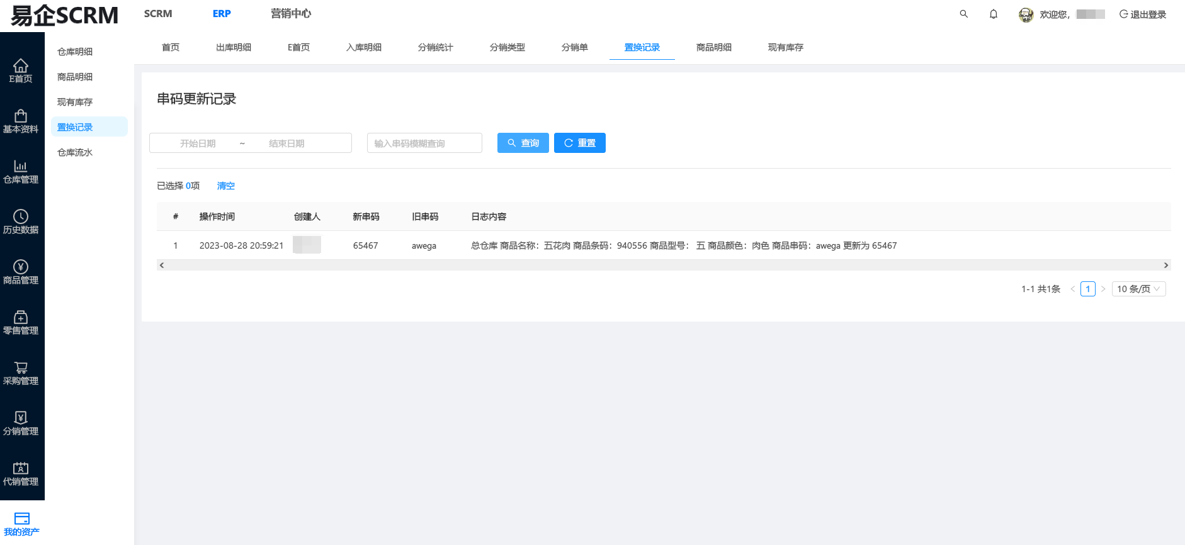Open 采购管理 sidebar section
1185x545 pixels.
[x=21, y=373]
